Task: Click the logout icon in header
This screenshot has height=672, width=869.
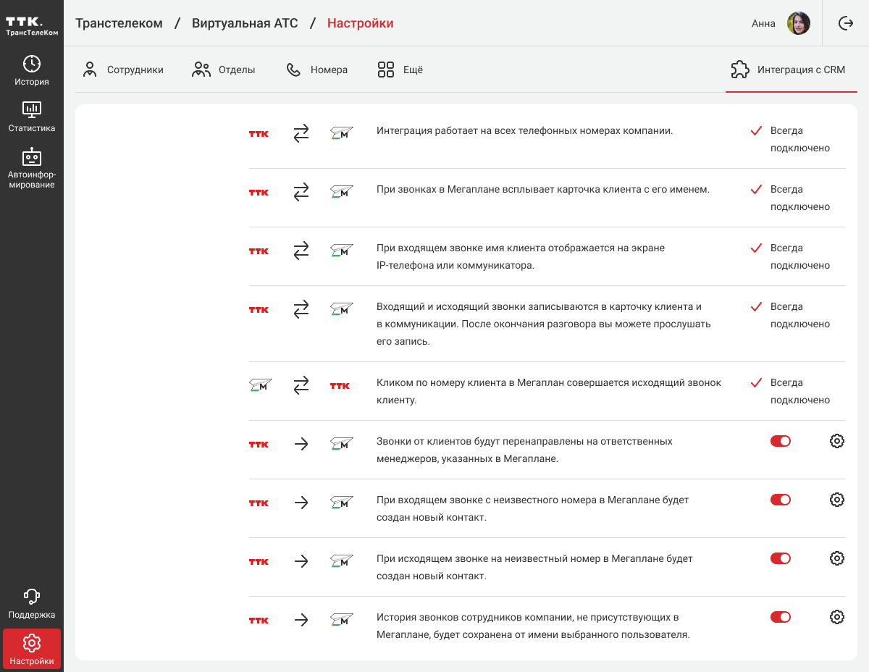Action: (x=846, y=23)
